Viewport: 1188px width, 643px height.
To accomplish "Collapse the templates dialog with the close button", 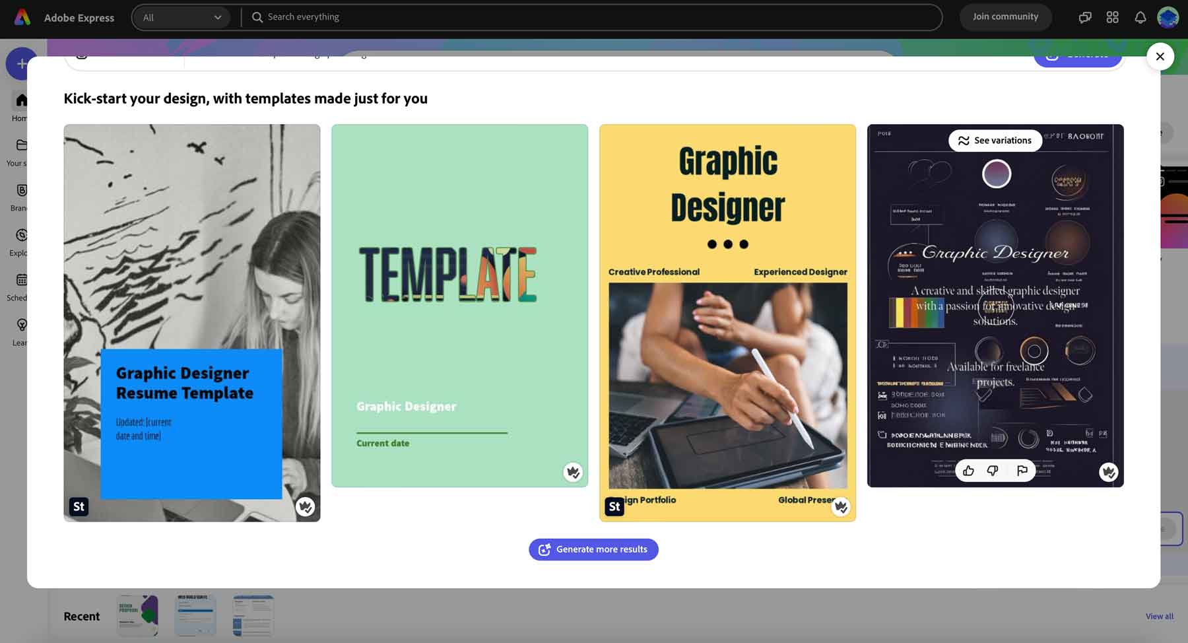I will [x=1161, y=56].
